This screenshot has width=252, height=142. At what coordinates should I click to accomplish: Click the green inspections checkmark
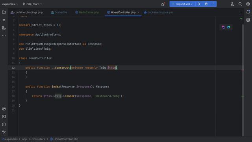pyautogui.click(x=241, y=19)
